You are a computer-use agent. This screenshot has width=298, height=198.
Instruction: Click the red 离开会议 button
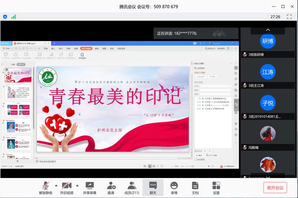tap(275, 188)
